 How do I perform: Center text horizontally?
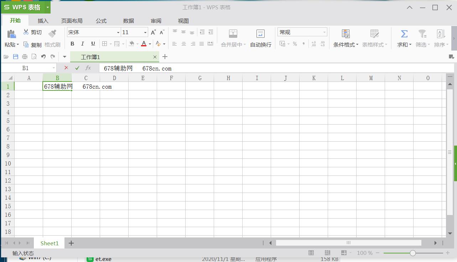point(184,44)
